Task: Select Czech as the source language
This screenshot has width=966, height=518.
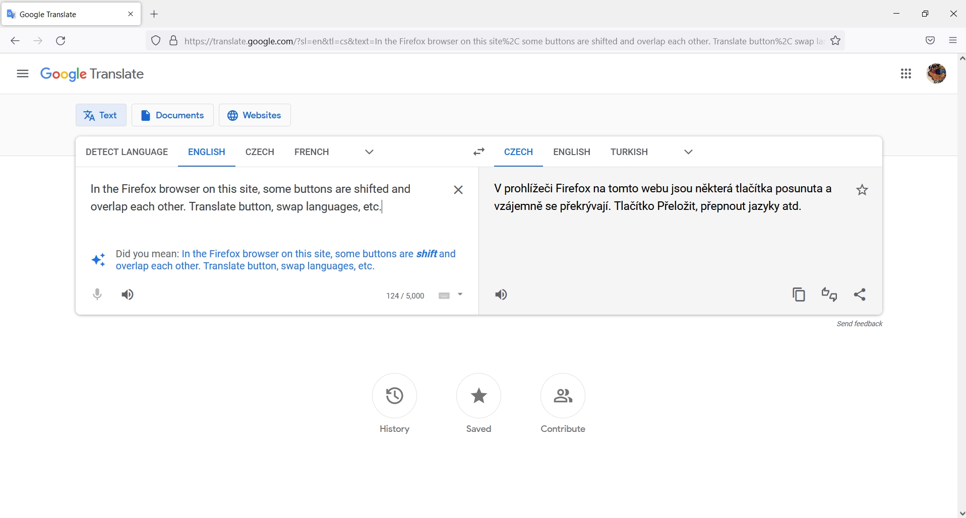Action: [260, 152]
